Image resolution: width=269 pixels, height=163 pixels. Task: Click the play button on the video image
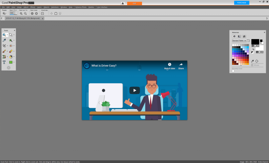pos(135,90)
